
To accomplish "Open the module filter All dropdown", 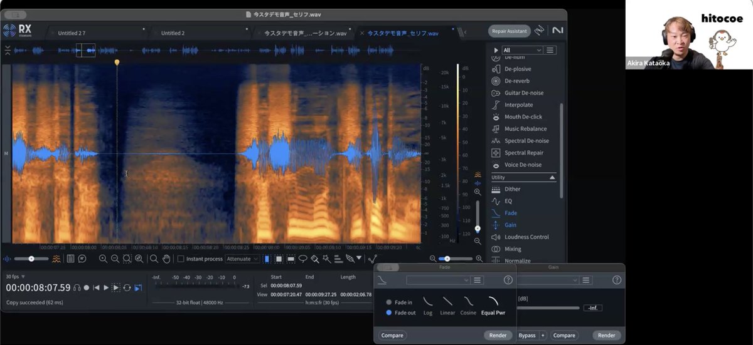I will click(521, 50).
